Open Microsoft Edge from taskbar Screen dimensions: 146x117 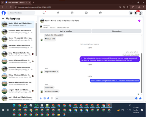[14, 105]
